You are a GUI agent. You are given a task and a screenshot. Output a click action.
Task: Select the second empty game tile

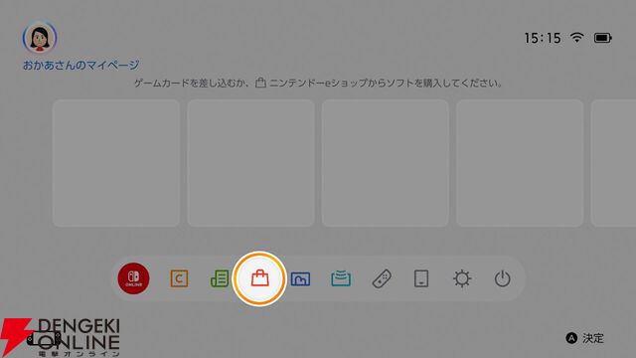(x=250, y=163)
